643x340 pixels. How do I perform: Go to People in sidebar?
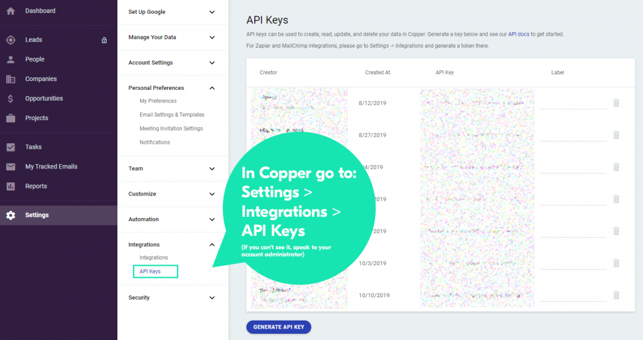point(35,60)
